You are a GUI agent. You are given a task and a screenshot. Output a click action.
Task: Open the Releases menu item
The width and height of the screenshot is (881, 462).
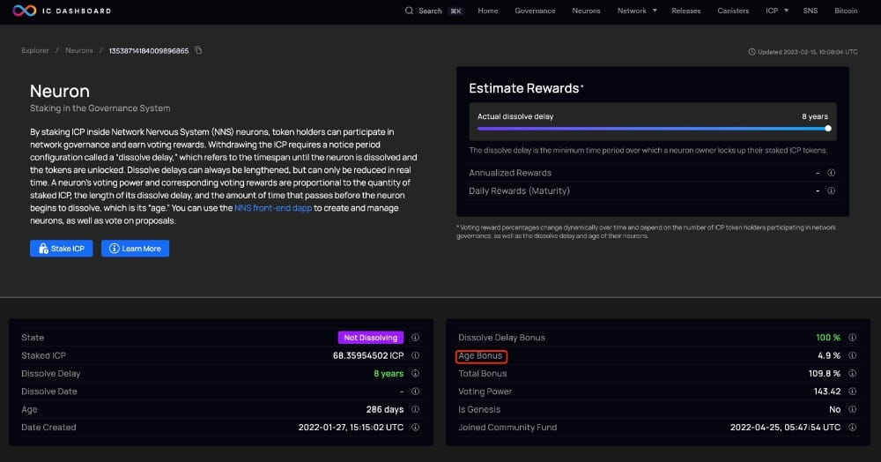pyautogui.click(x=685, y=11)
